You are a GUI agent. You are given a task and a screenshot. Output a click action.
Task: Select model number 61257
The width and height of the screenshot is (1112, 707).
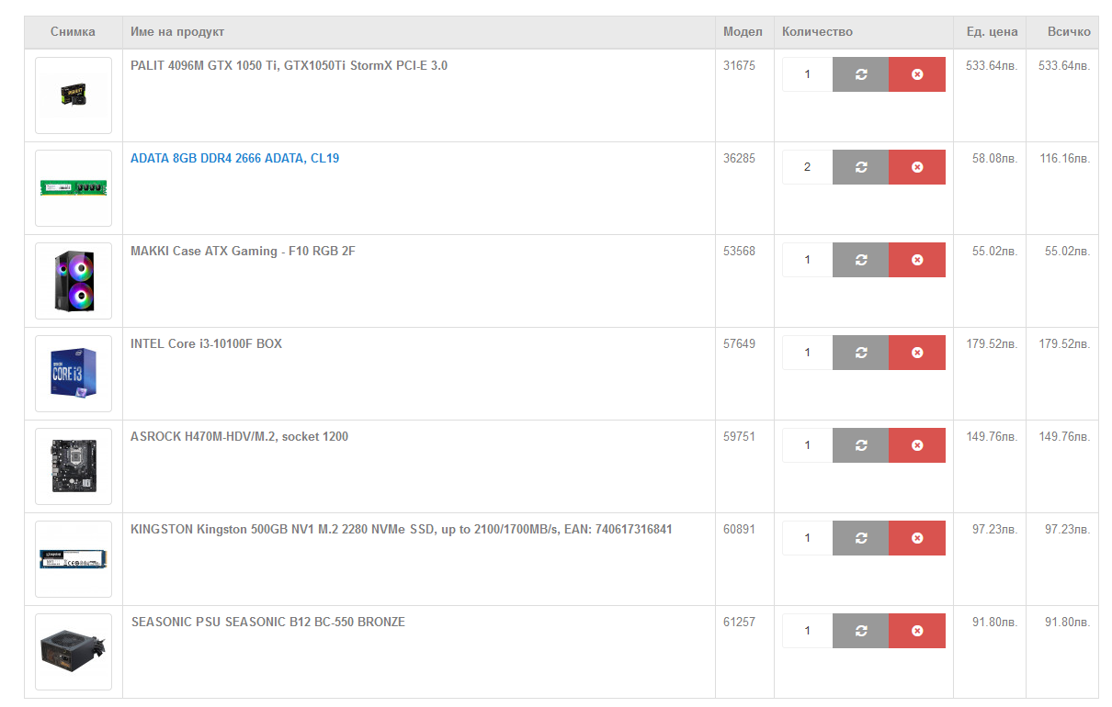coord(739,622)
